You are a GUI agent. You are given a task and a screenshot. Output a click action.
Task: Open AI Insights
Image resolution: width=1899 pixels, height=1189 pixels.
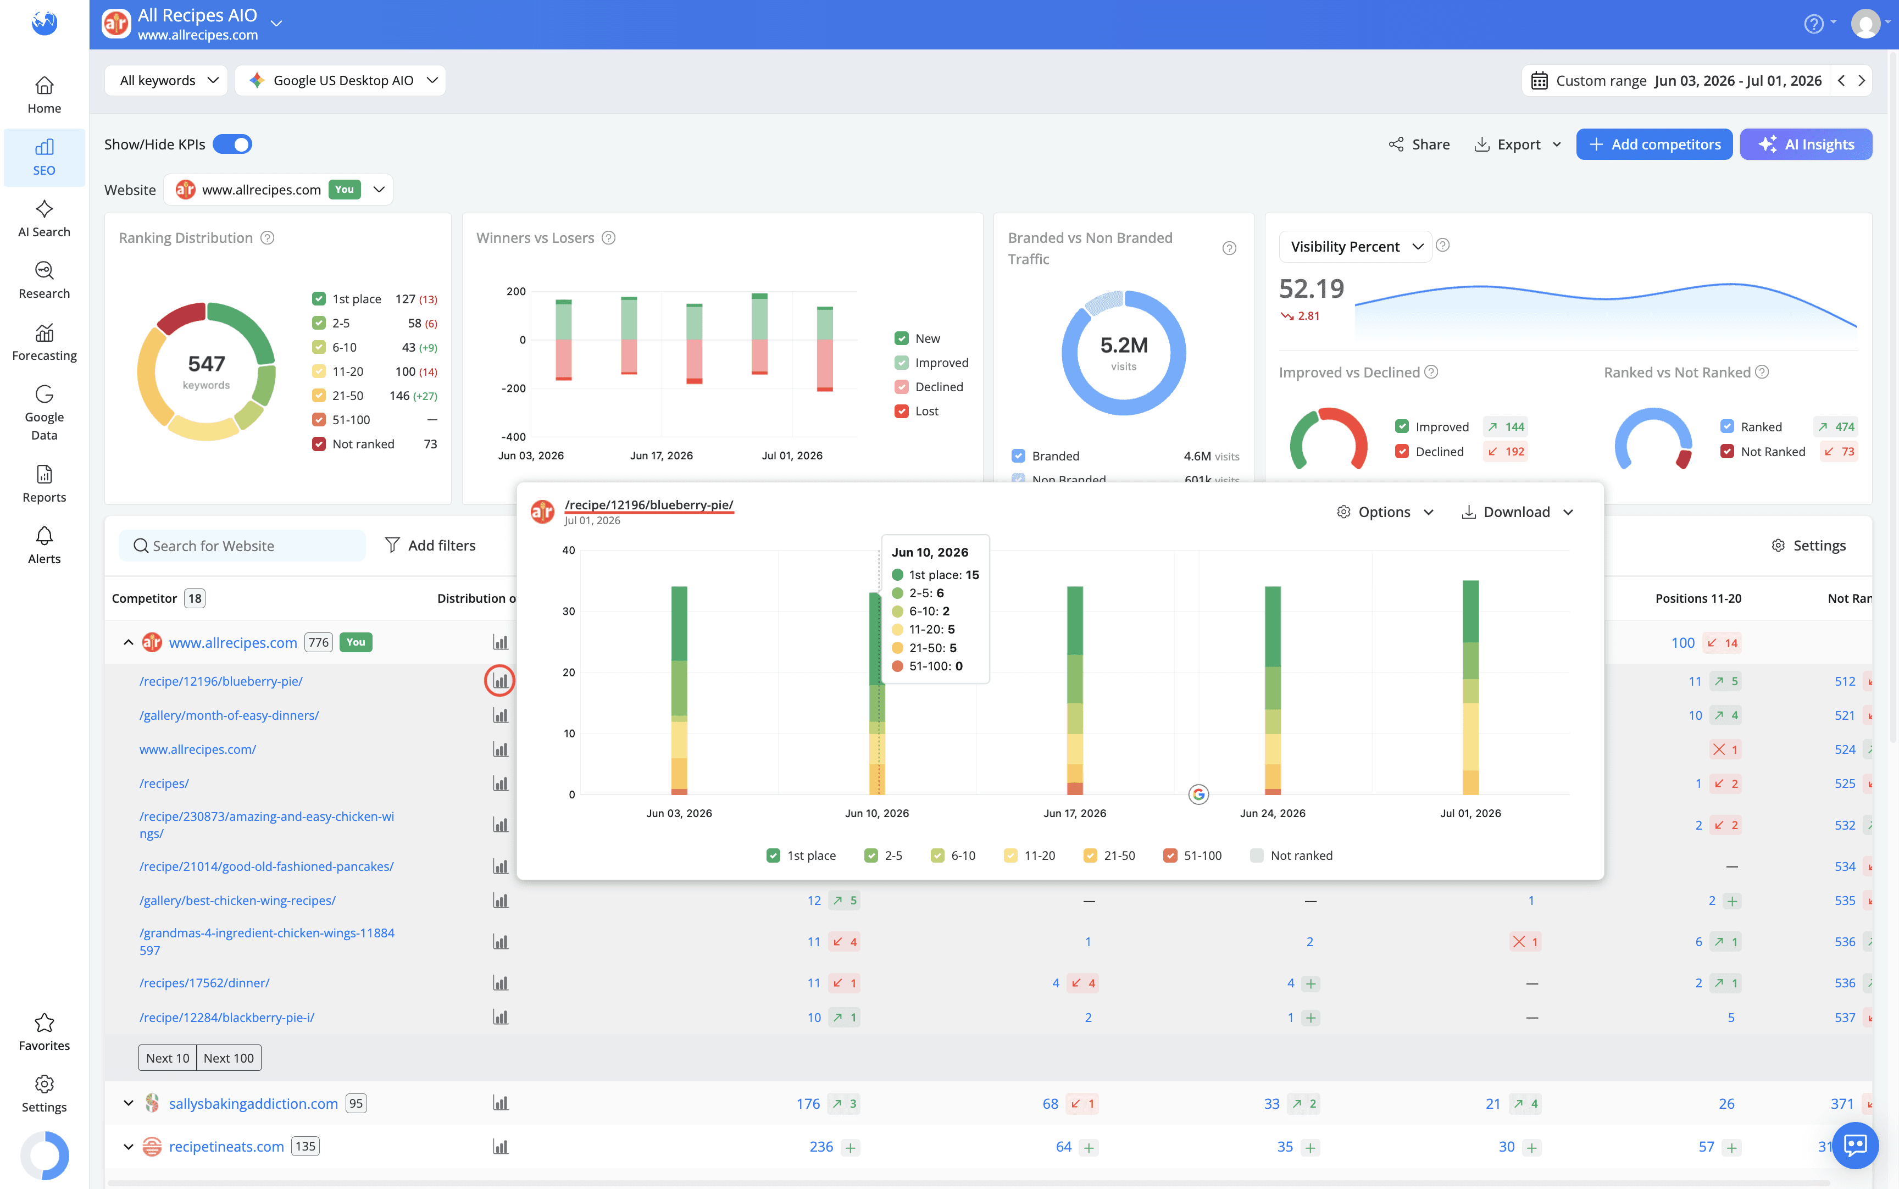[x=1806, y=144]
